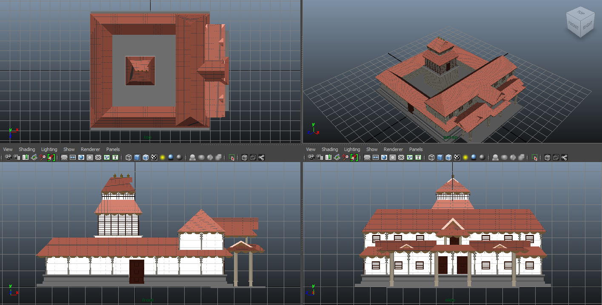Toggle Grid display in side panel toolbar
Image resolution: width=602 pixels, height=305 pixels.
(367, 157)
